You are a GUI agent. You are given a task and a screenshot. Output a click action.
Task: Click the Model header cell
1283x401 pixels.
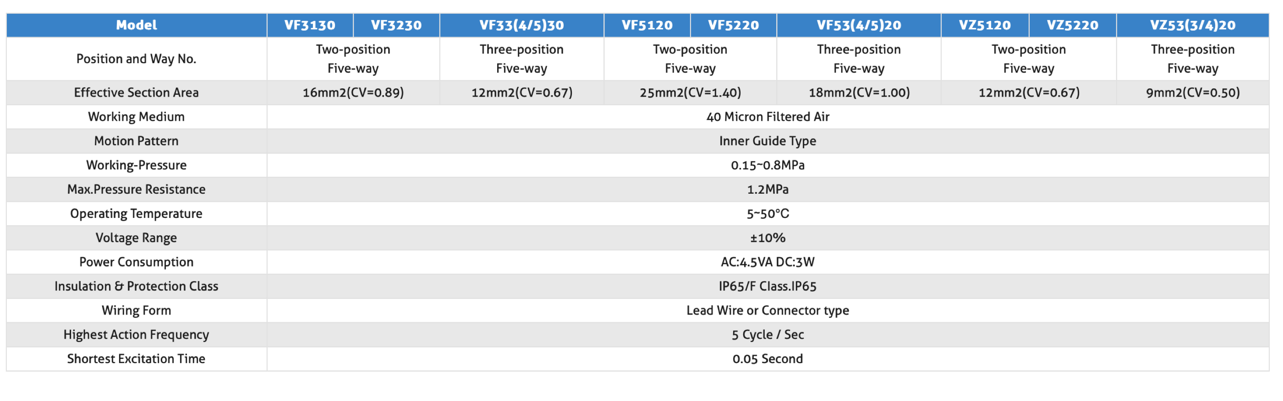click(137, 25)
